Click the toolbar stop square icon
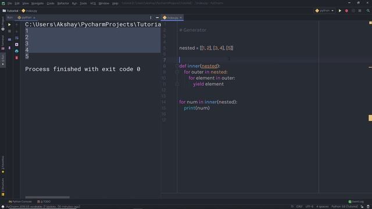Image resolution: width=372 pixels, height=209 pixels. click(360, 10)
